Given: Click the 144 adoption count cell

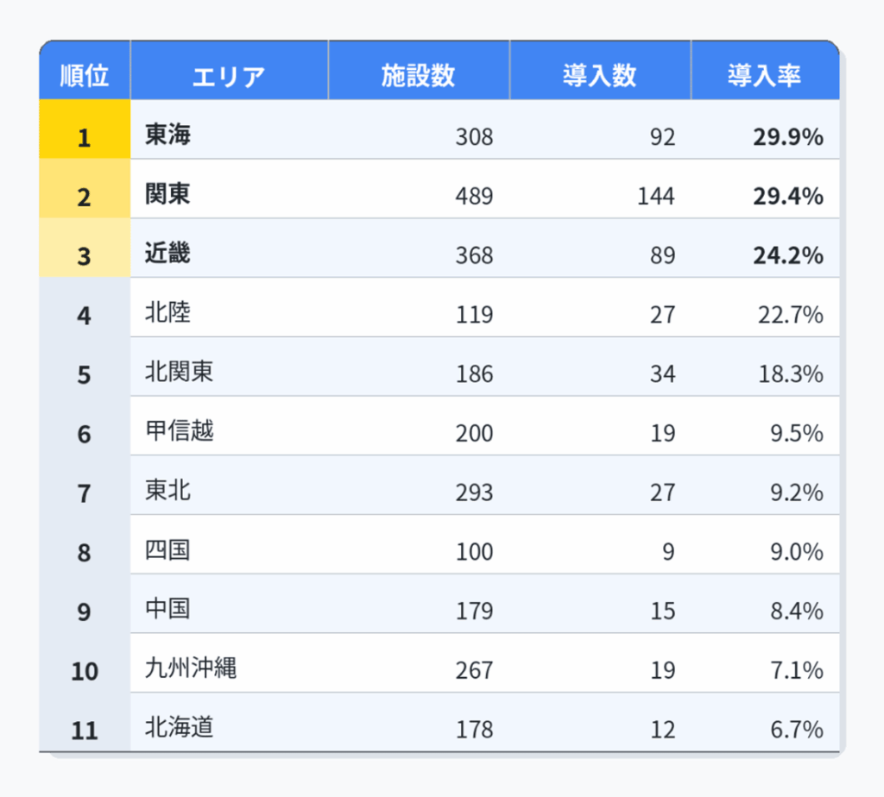Looking at the screenshot, I should 656,197.
